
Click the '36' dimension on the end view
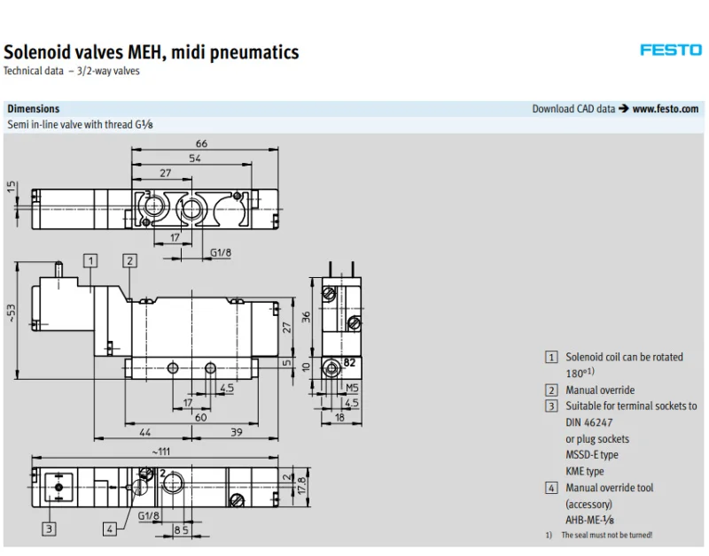(306, 317)
